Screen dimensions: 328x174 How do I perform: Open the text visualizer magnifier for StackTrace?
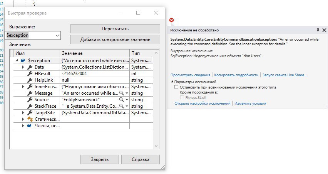click(121, 106)
